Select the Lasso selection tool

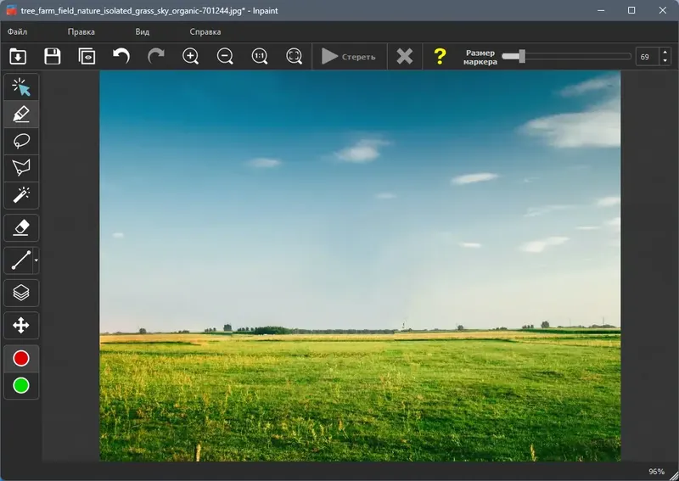pyautogui.click(x=21, y=141)
